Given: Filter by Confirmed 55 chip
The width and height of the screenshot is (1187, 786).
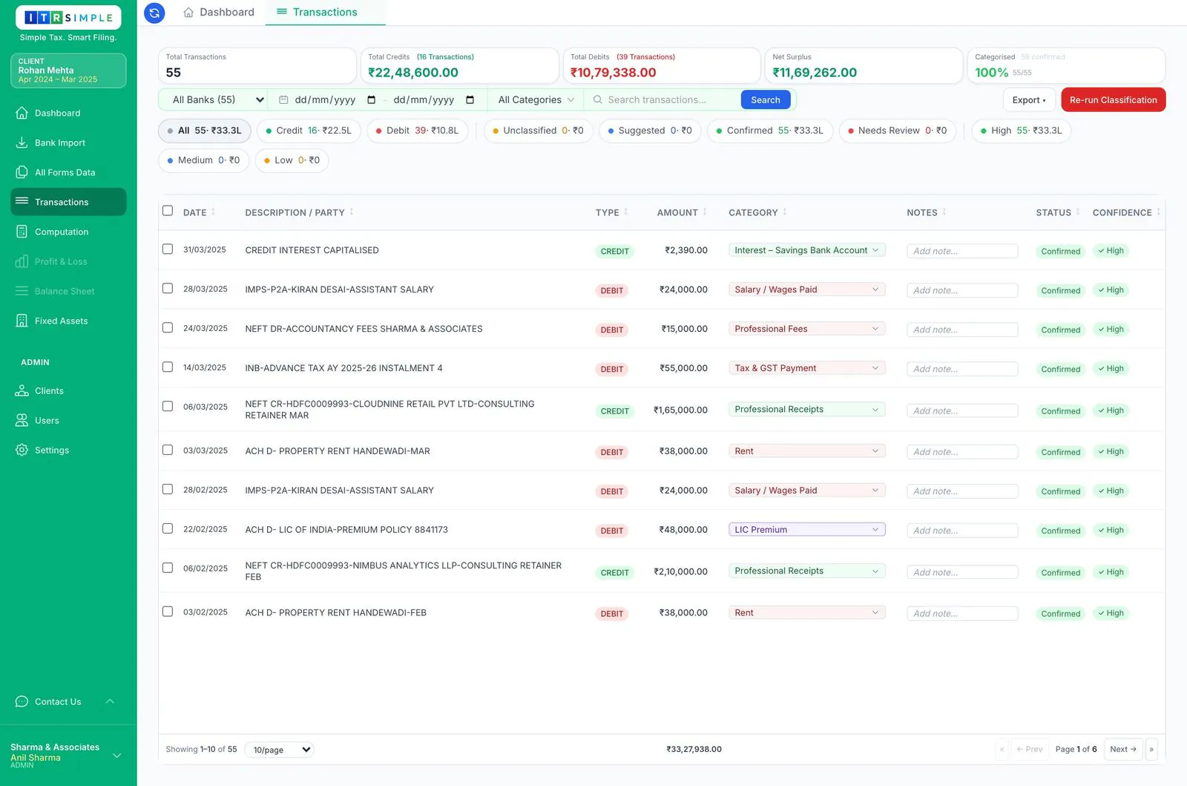Looking at the screenshot, I should pyautogui.click(x=769, y=131).
